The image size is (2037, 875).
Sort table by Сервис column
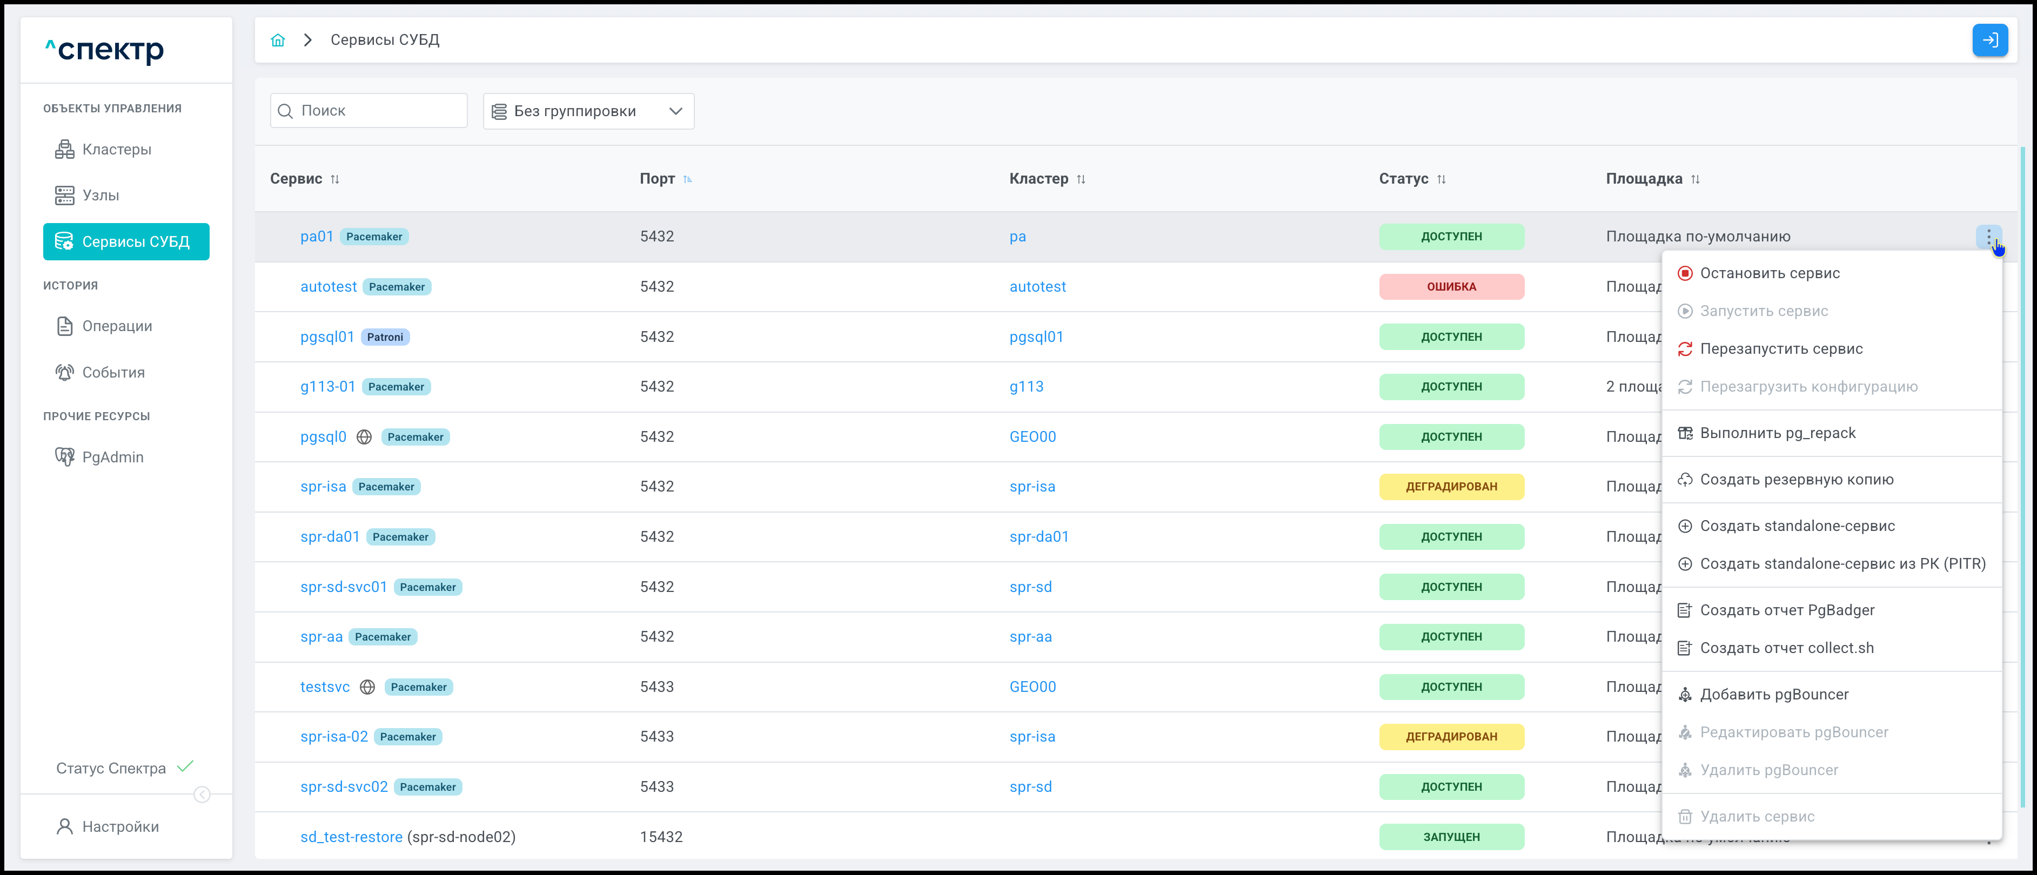(334, 179)
